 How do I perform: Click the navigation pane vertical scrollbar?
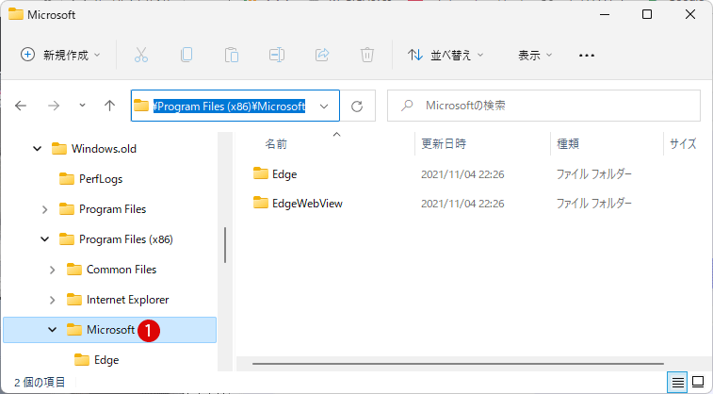click(x=225, y=246)
